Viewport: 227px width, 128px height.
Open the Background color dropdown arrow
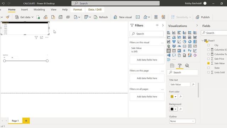coord(176,109)
